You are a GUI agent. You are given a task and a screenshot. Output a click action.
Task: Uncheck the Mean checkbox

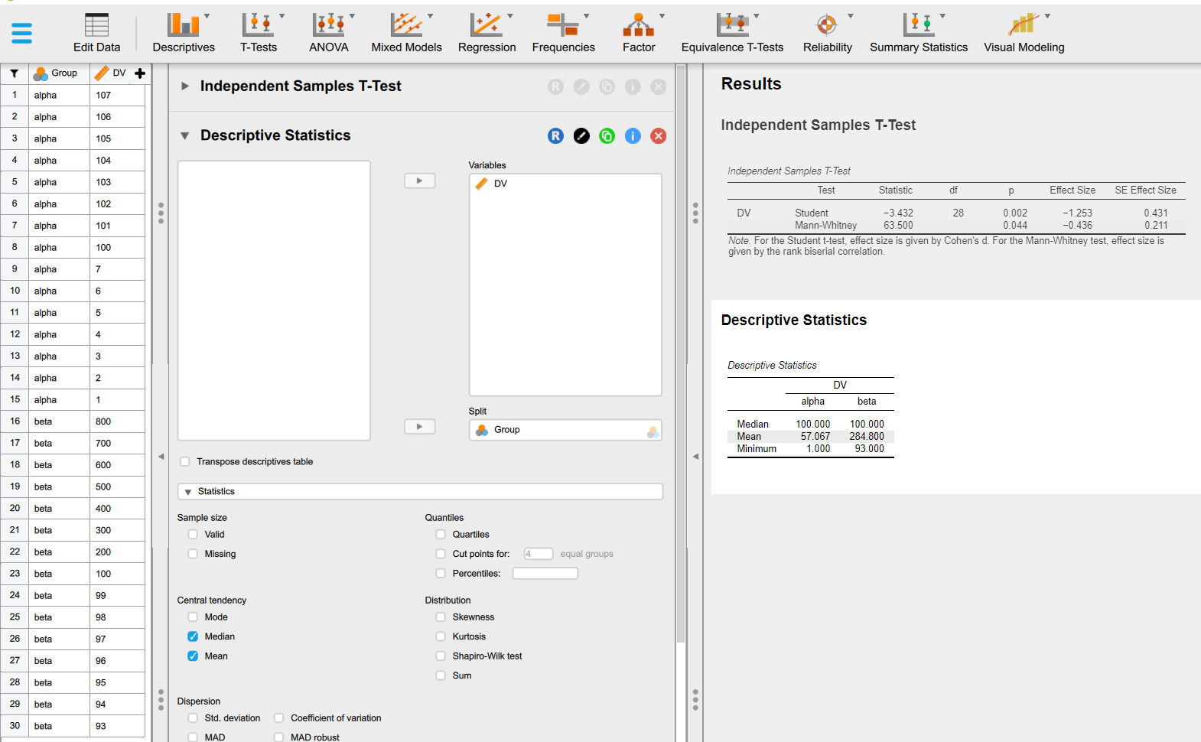point(193,656)
